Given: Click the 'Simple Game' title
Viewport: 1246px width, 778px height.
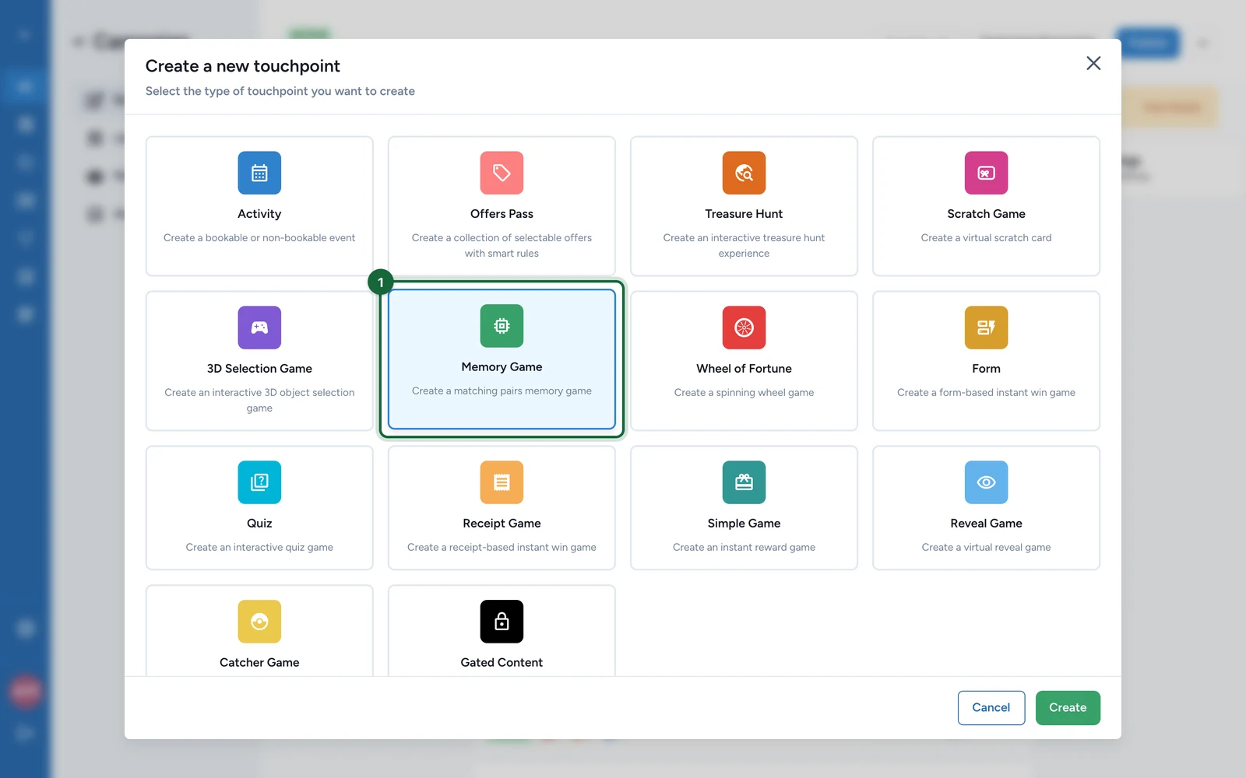Looking at the screenshot, I should (744, 524).
